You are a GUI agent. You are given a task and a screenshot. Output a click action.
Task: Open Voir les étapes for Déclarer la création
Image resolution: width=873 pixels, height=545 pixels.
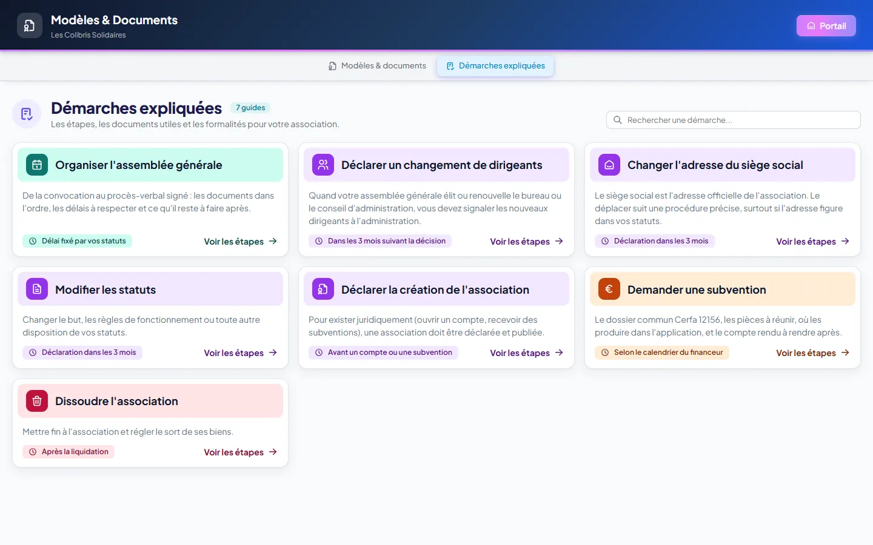[x=527, y=353]
